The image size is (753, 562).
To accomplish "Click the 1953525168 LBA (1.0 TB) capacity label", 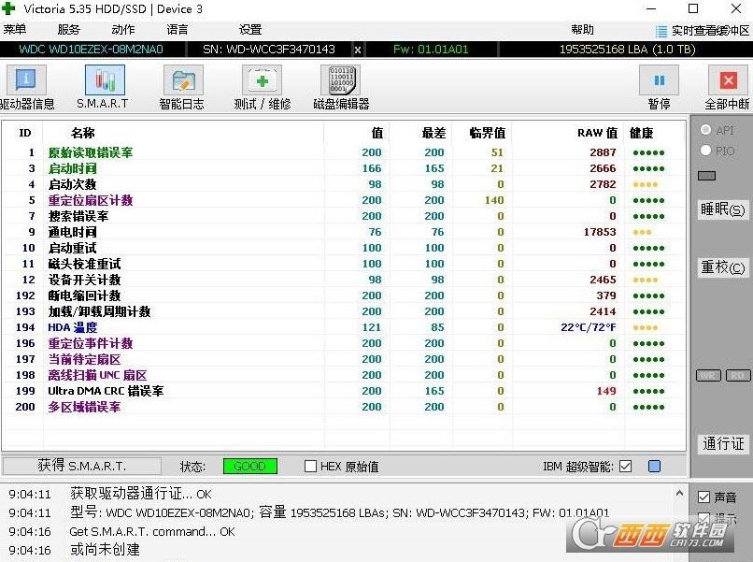I will (627, 50).
